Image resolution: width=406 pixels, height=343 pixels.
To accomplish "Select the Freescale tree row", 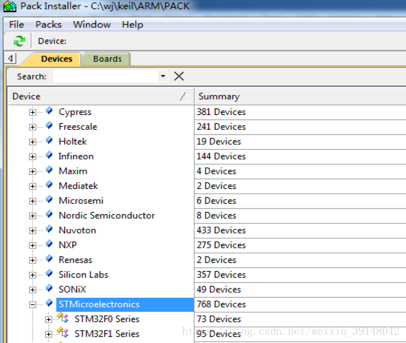I will click(x=78, y=127).
